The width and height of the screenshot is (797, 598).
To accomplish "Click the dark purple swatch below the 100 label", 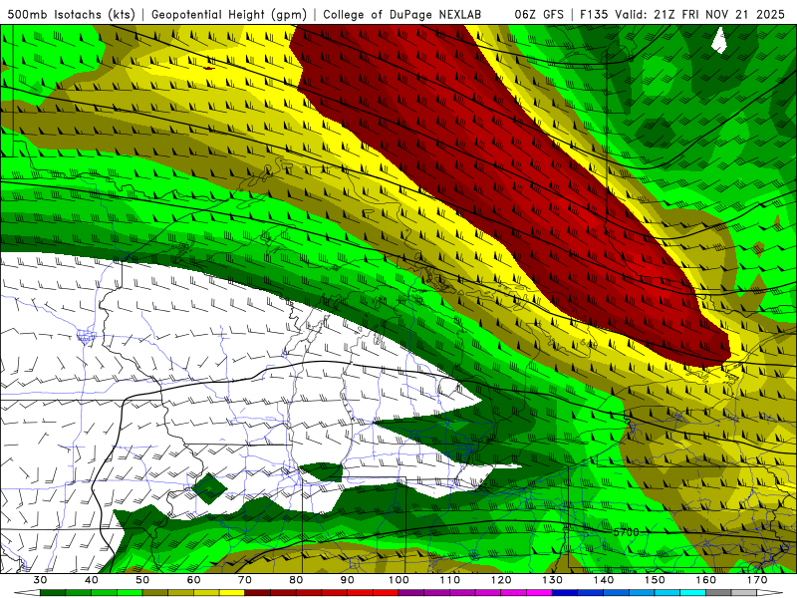I will click(x=411, y=593).
